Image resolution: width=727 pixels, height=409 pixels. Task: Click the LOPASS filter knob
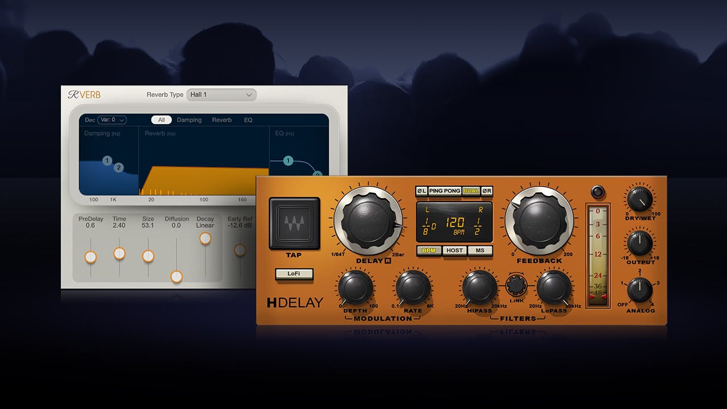pos(554,287)
